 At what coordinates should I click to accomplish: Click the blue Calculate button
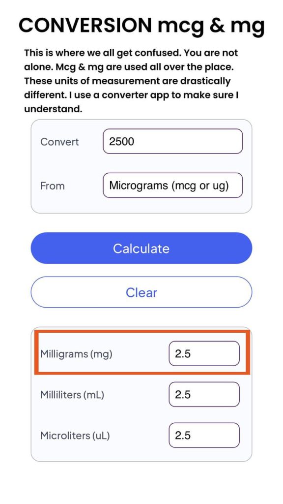pos(141,248)
